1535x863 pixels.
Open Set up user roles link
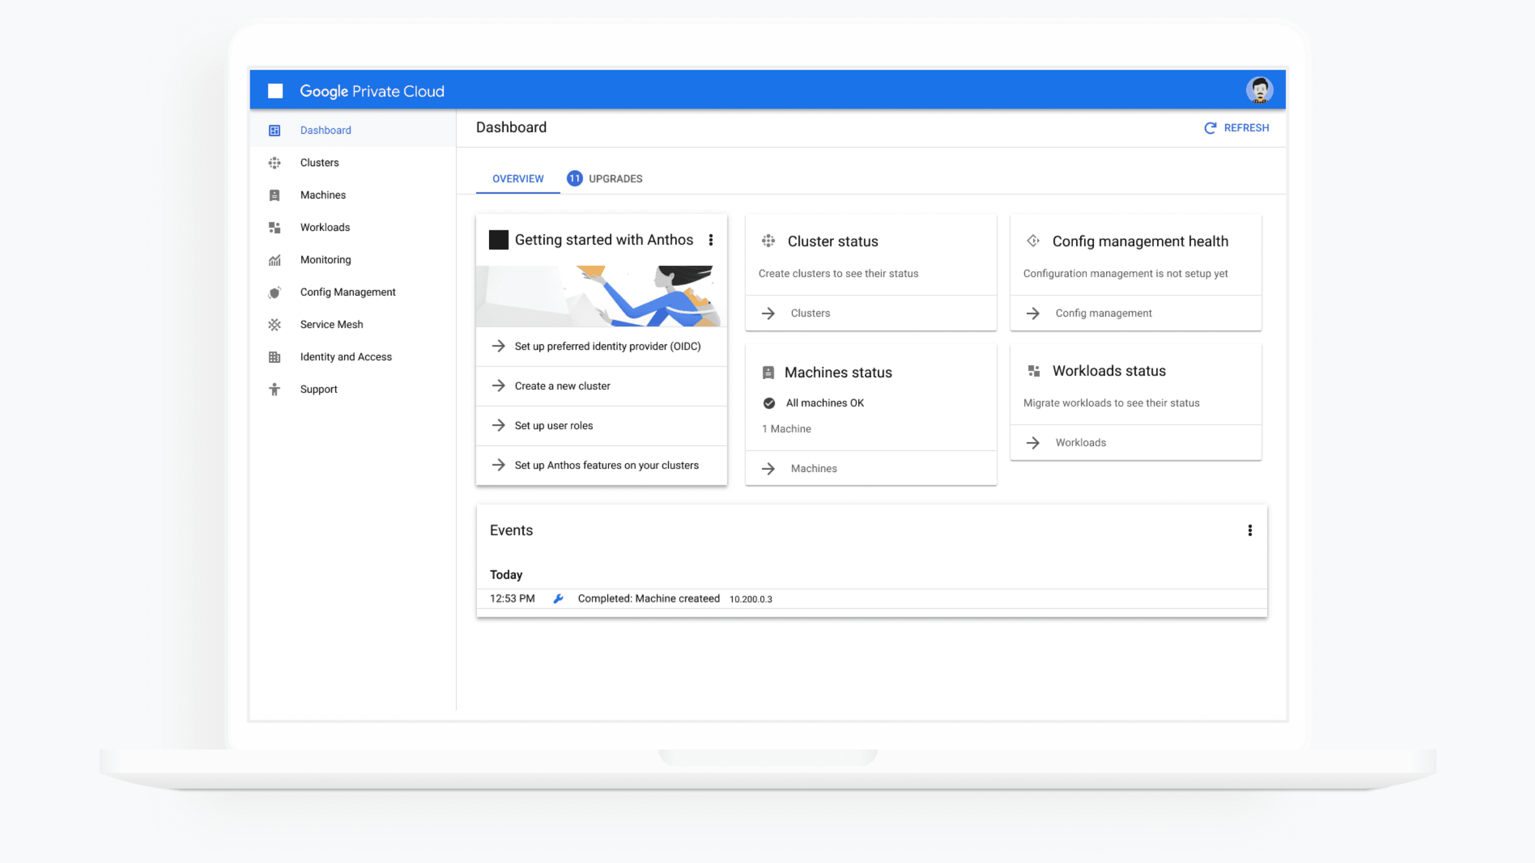[x=553, y=425]
